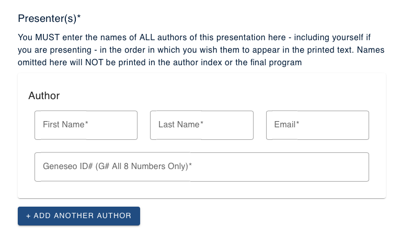
Task: Click the asterisk in the First Name field
Action: pyautogui.click(x=86, y=123)
